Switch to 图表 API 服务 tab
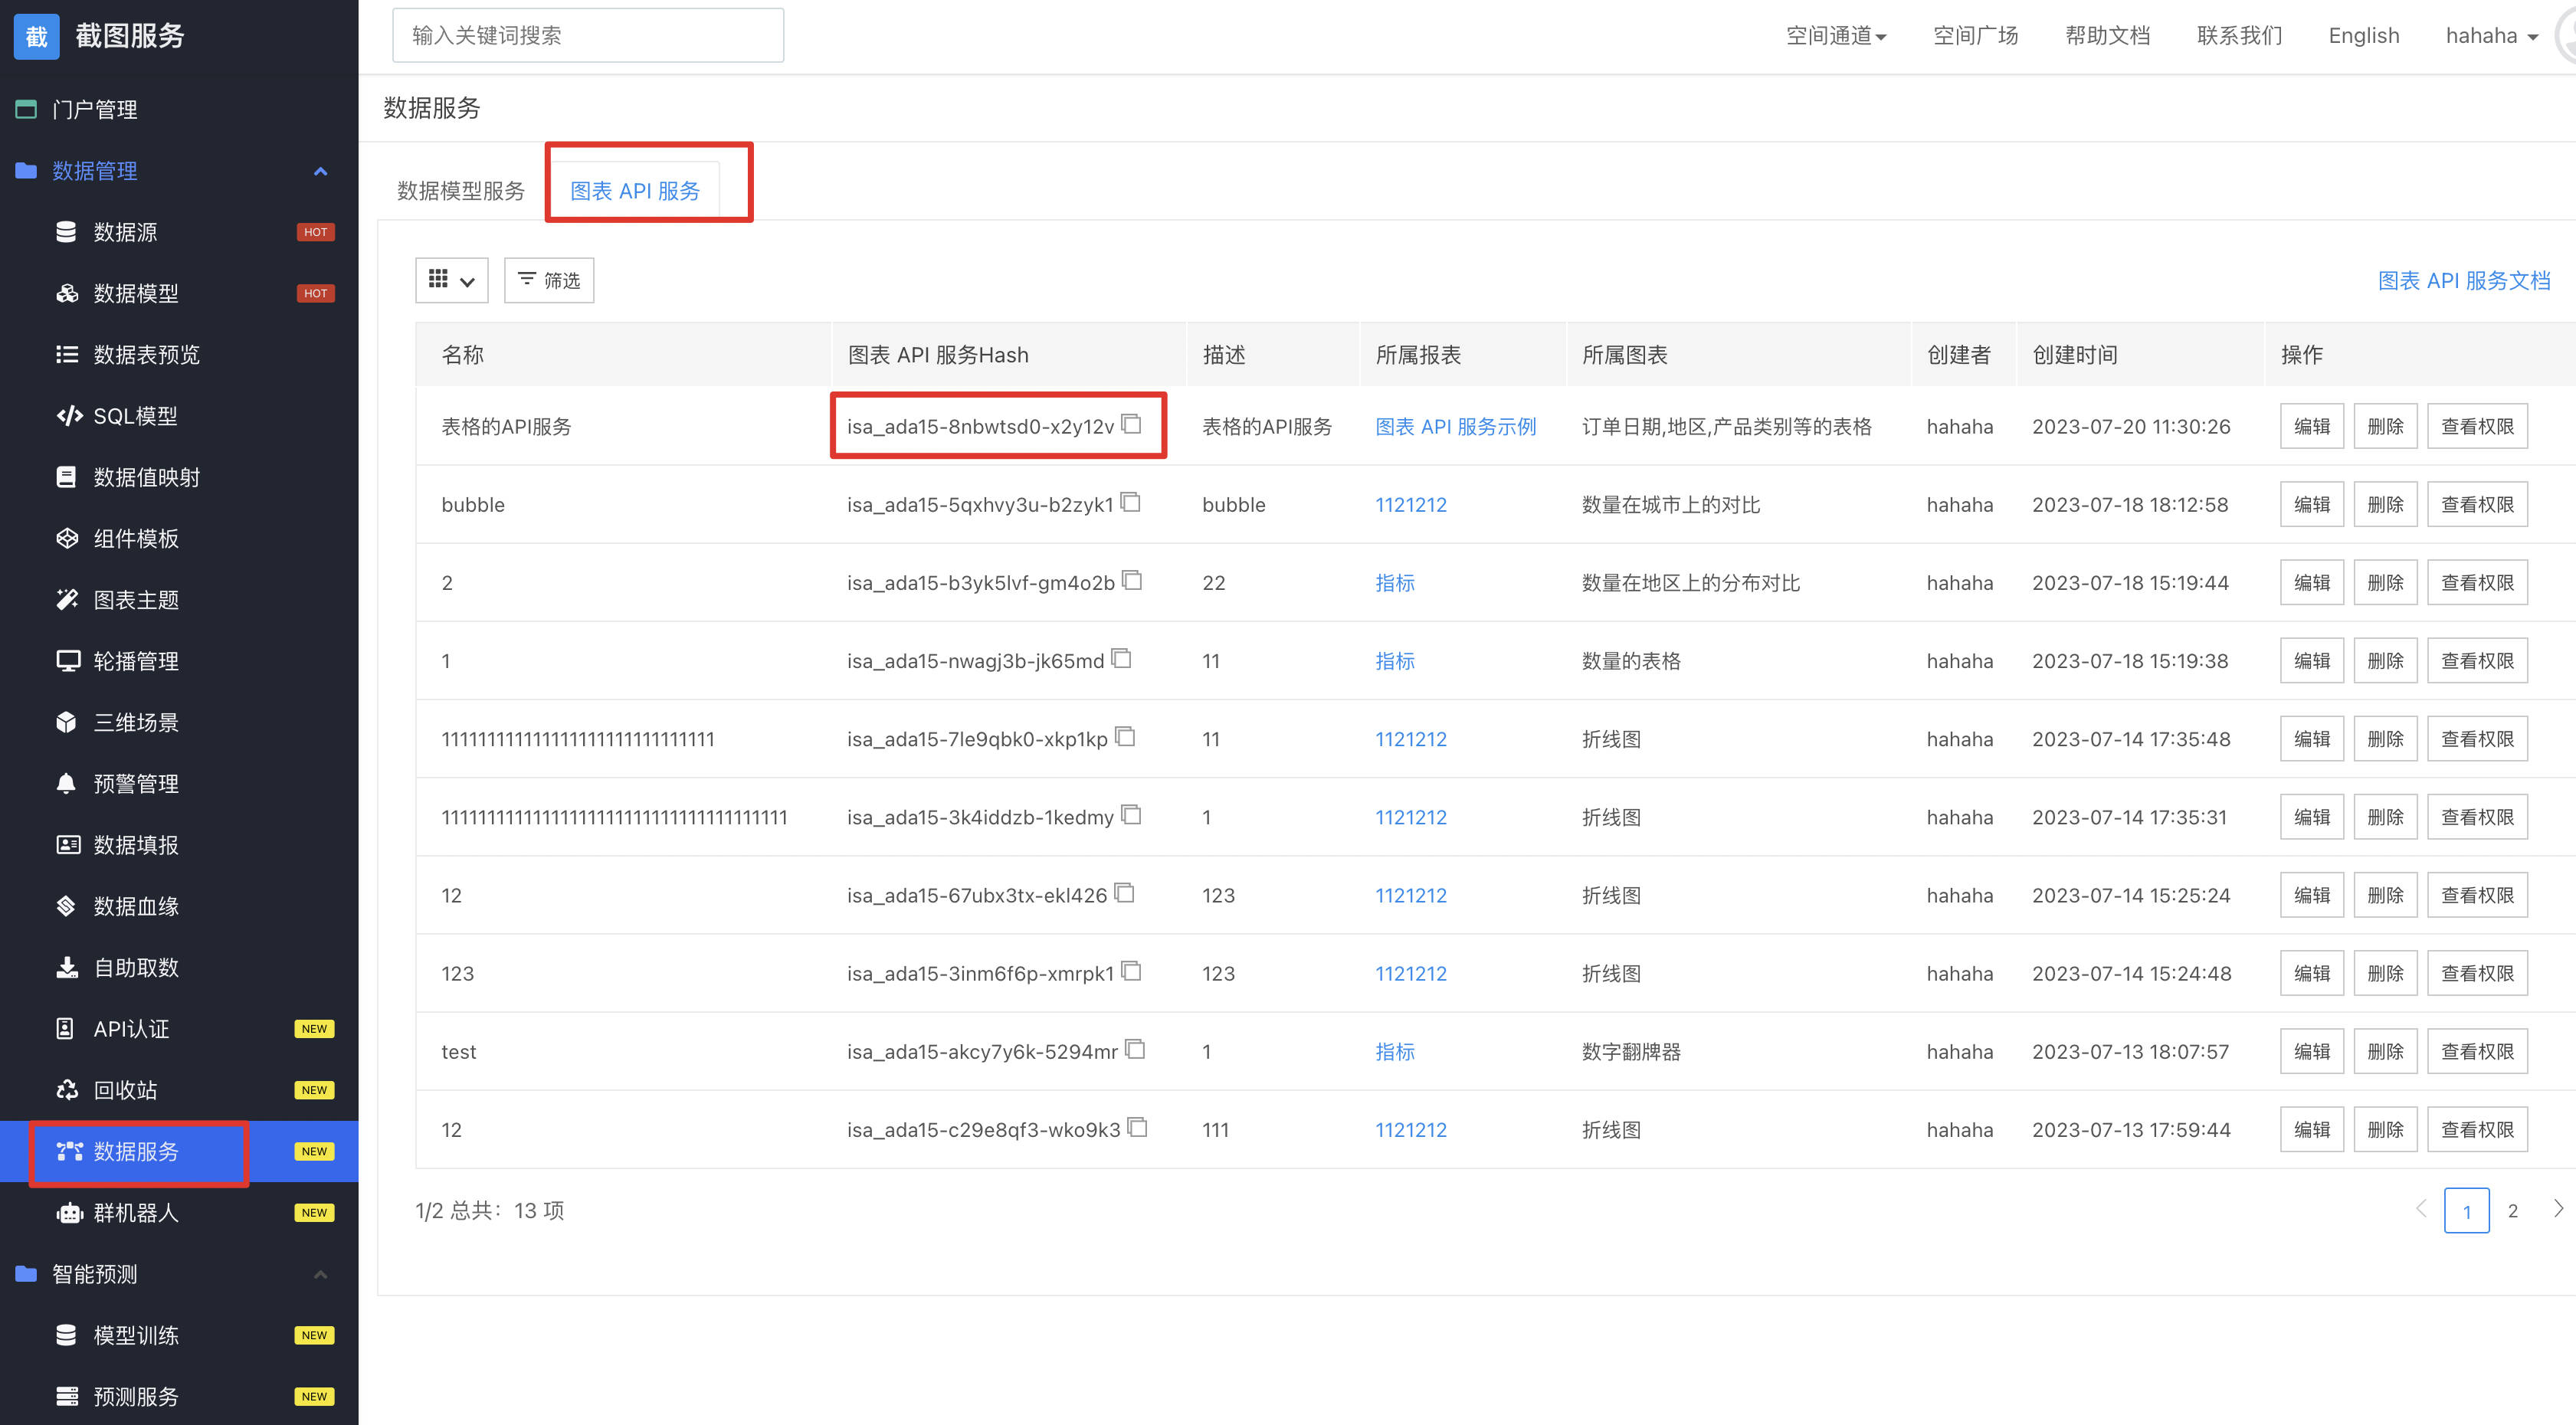This screenshot has height=1425, width=2576. point(635,191)
